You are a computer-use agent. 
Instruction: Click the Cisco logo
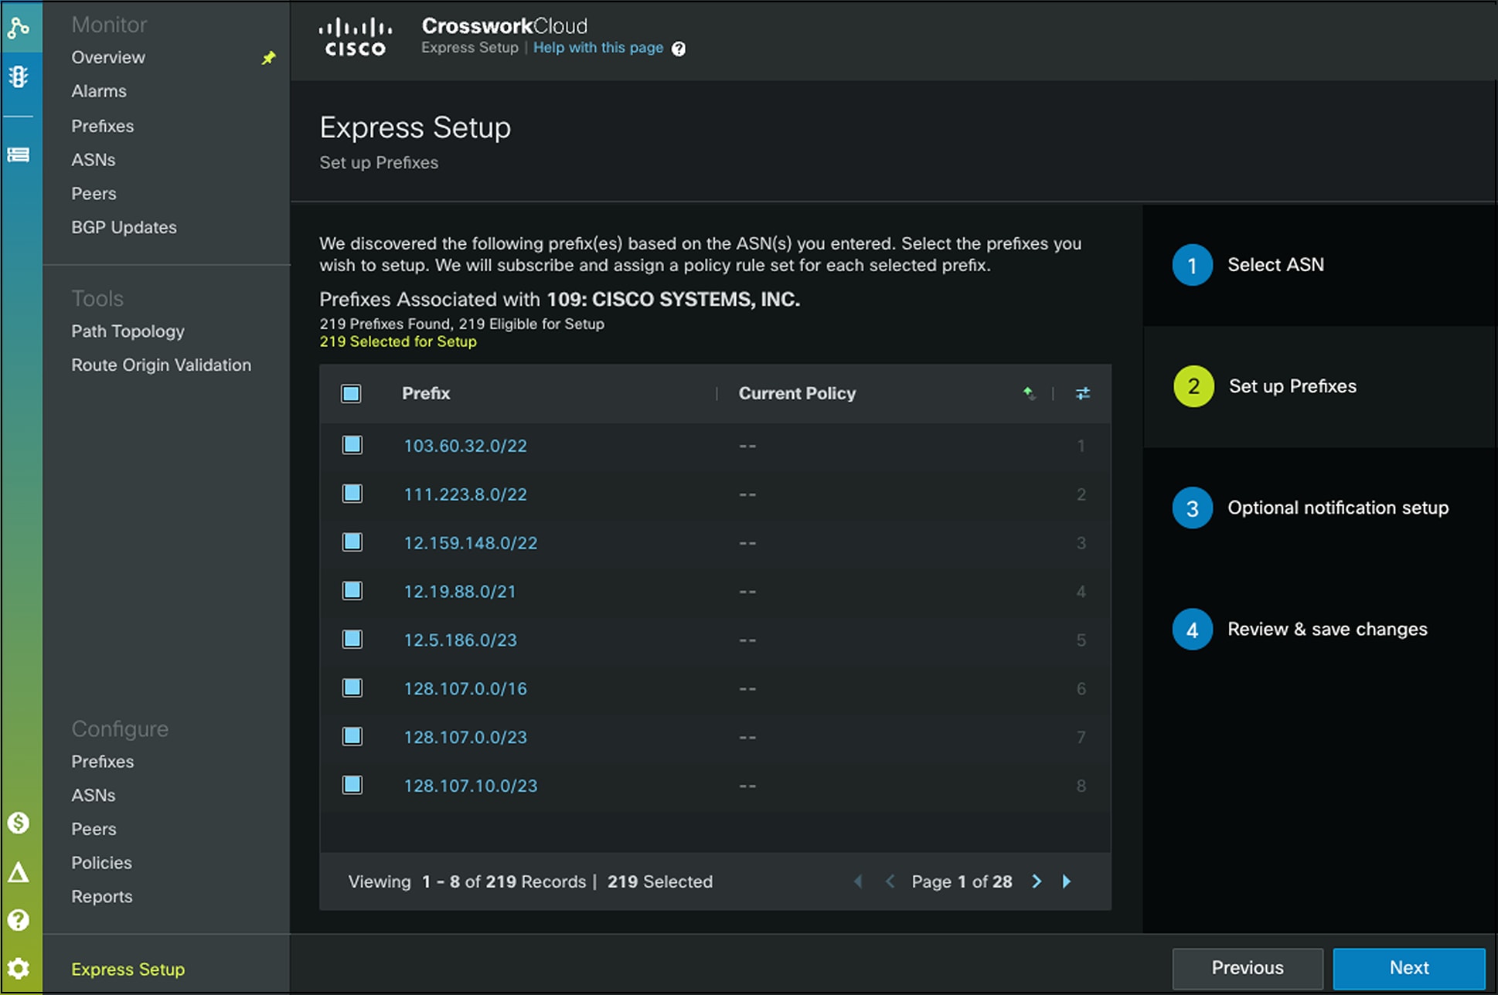356,38
